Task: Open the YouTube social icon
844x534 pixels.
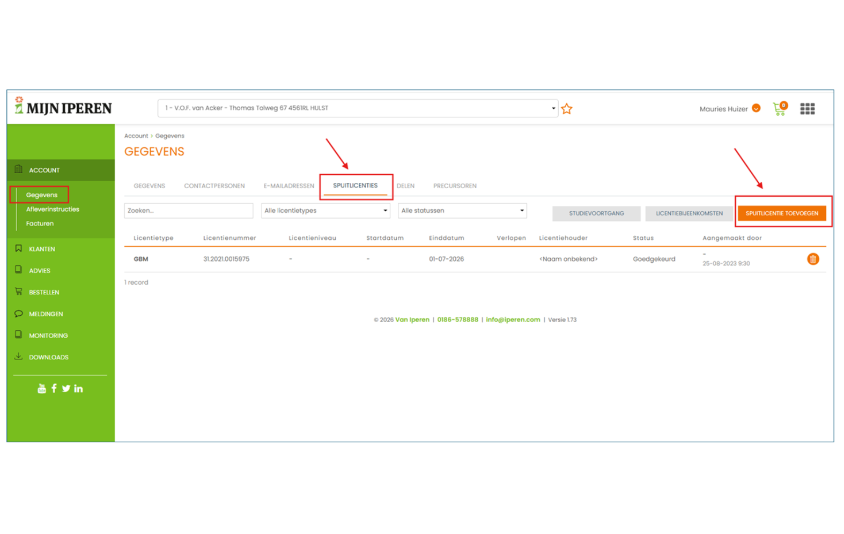Action: pyautogui.click(x=42, y=389)
